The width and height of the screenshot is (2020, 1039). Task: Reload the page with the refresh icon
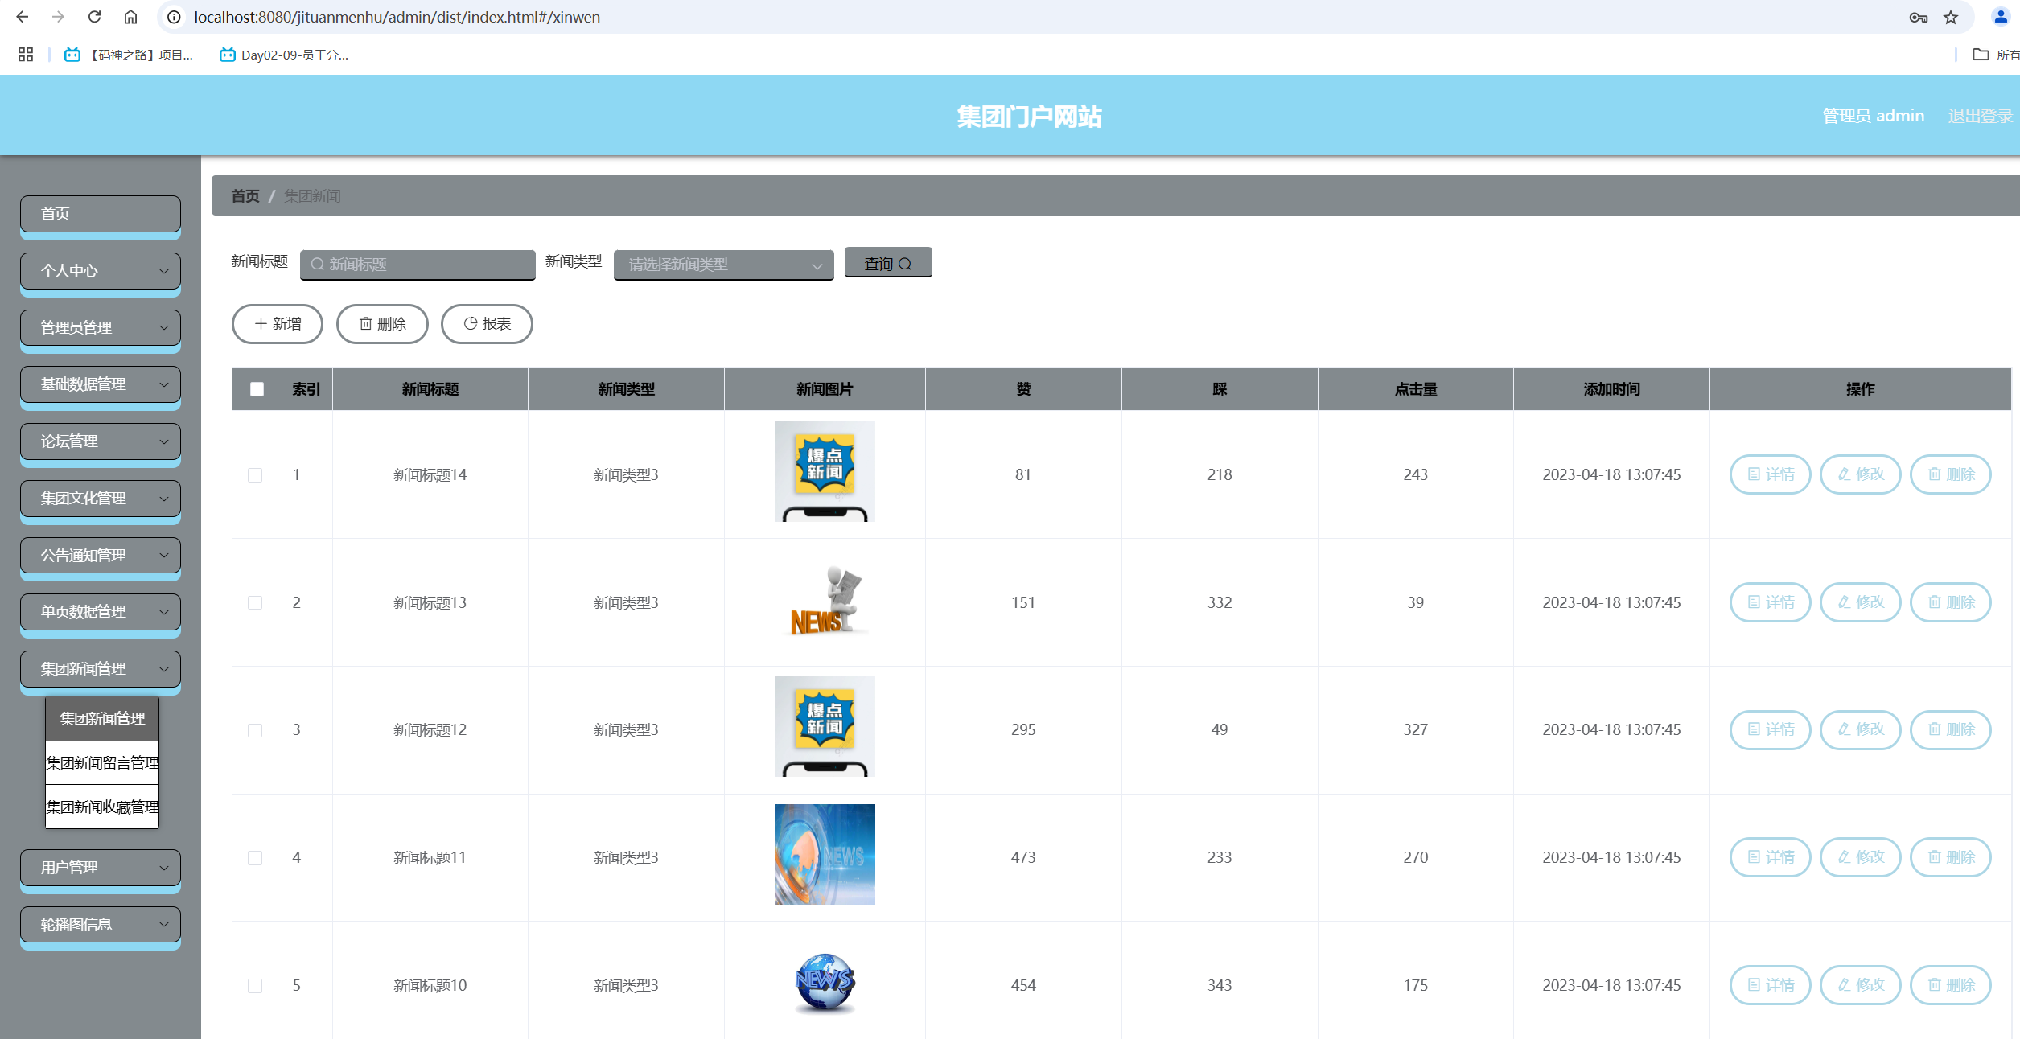[94, 17]
